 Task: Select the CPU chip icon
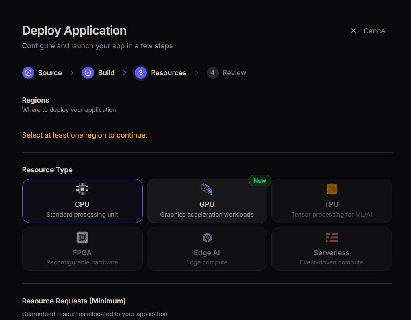(82, 189)
